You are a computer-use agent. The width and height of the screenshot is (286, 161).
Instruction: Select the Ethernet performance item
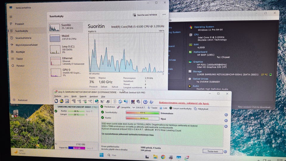click(67, 61)
